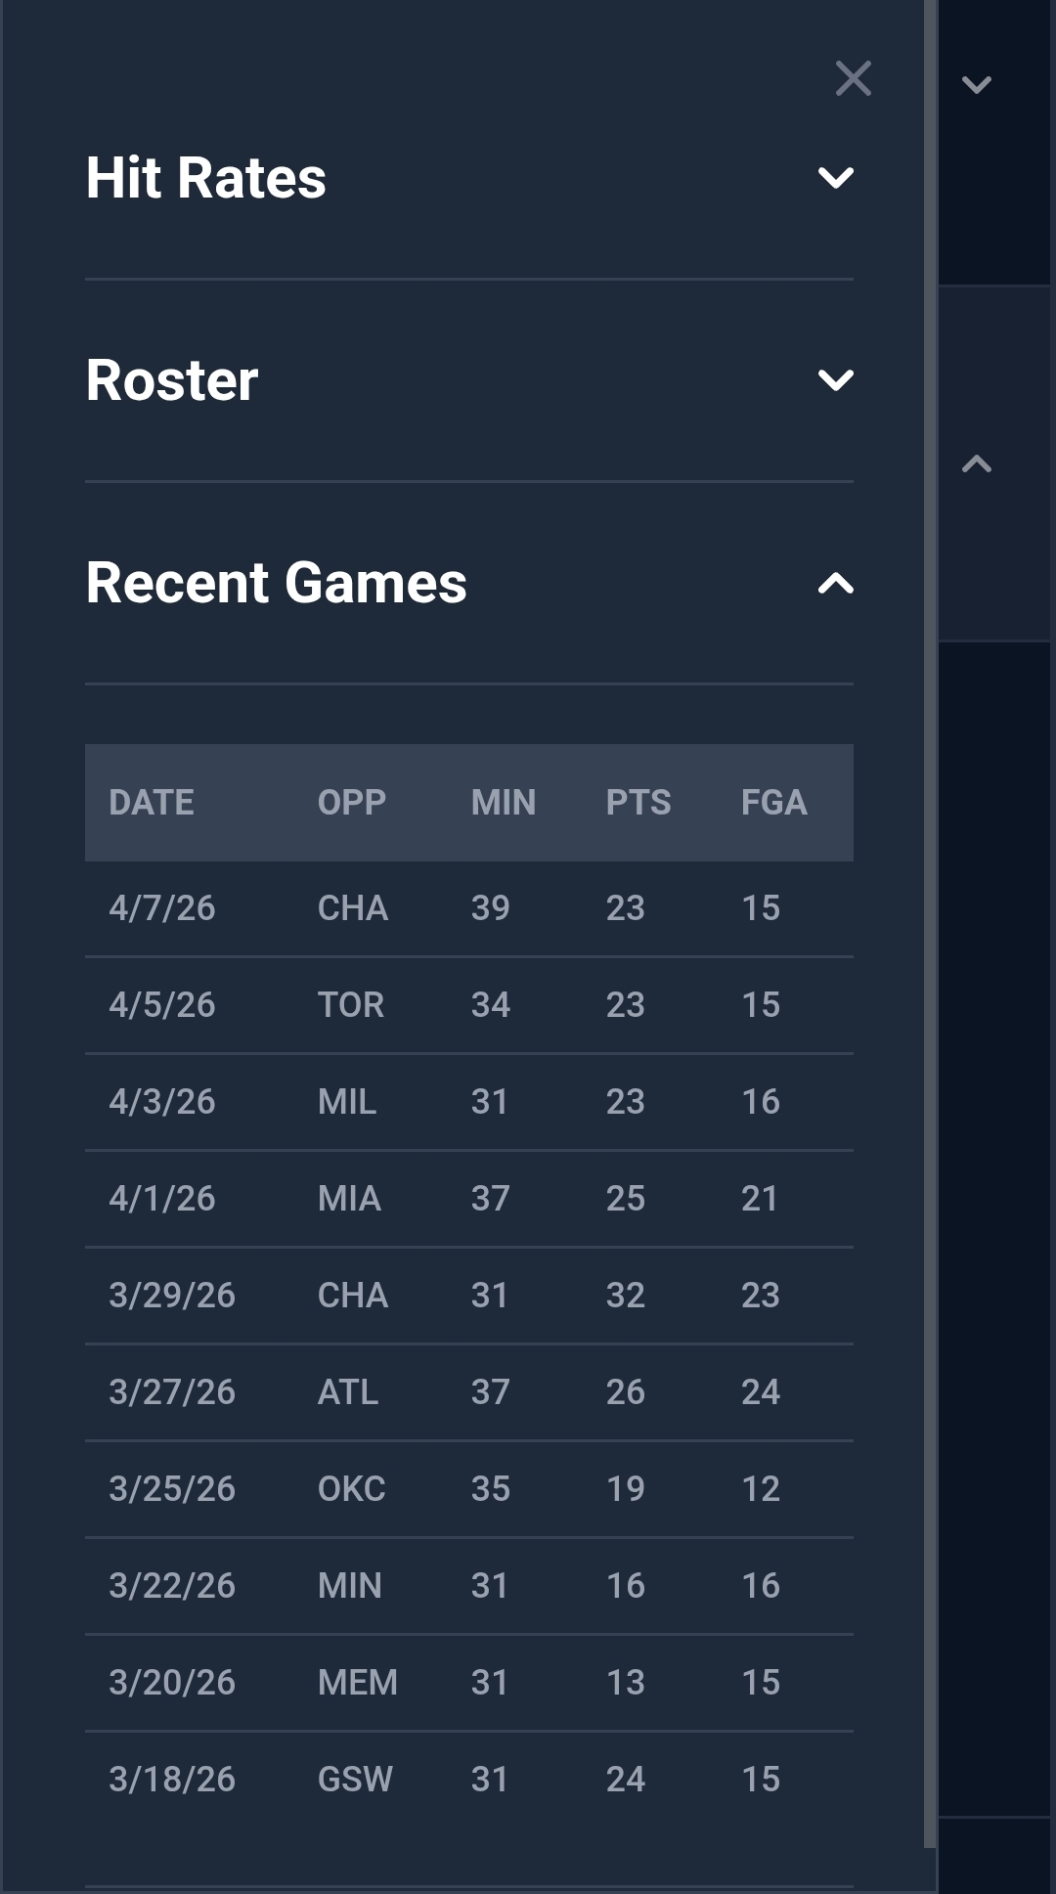
Task: Close the player details panel
Action: [853, 78]
